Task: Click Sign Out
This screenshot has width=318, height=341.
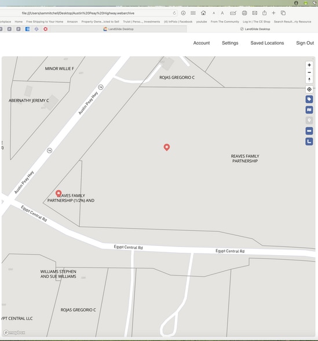Action: point(305,43)
